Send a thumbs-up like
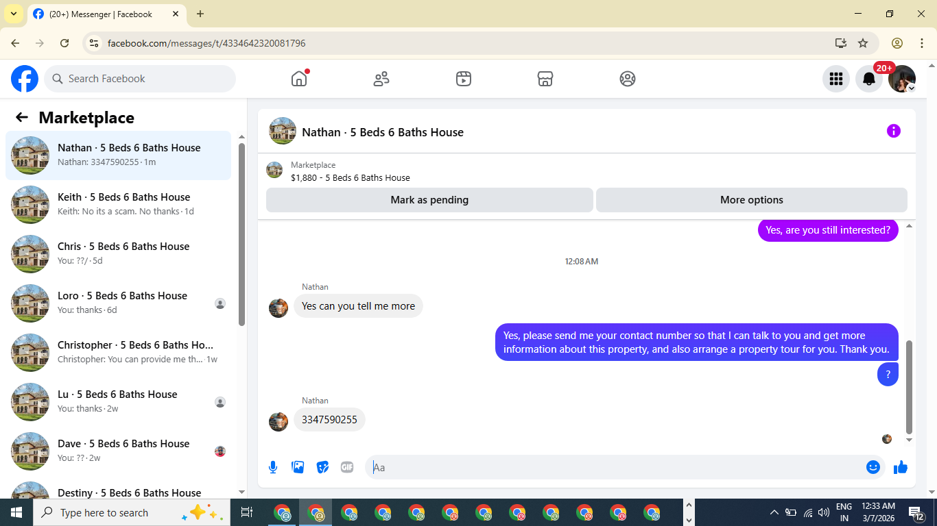 pos(901,467)
